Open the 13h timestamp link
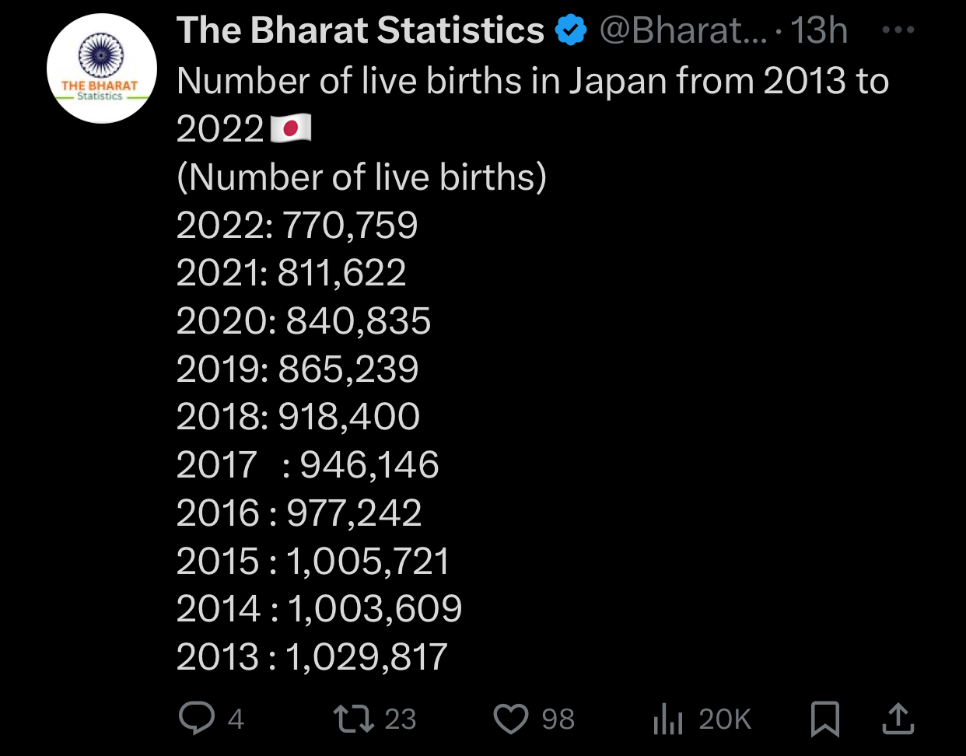The height and width of the screenshot is (756, 966). click(818, 31)
